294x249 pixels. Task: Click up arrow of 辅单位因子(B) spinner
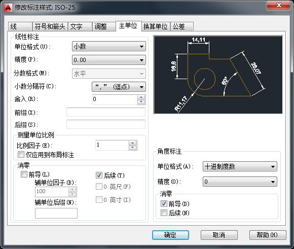tap(72, 190)
